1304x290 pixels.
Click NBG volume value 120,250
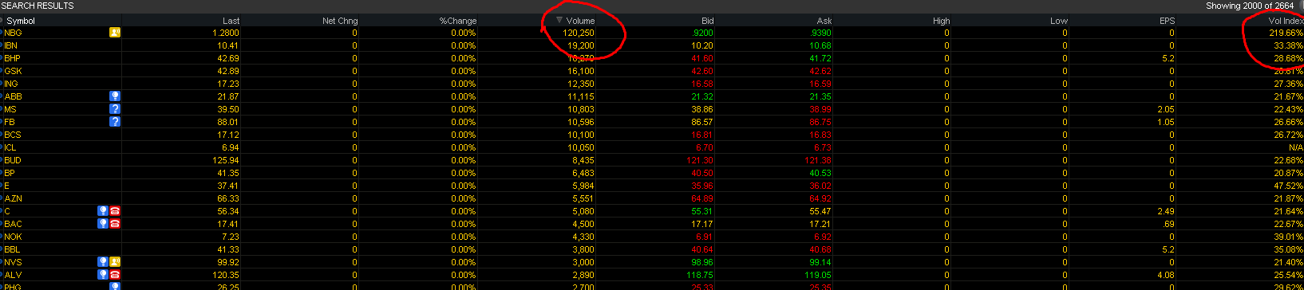coord(578,33)
